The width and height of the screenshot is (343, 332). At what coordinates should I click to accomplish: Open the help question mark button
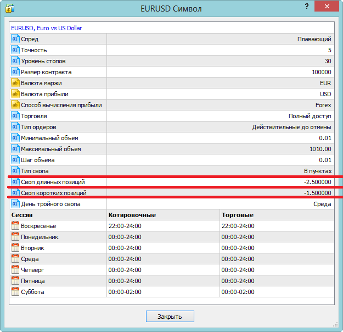pos(307,7)
